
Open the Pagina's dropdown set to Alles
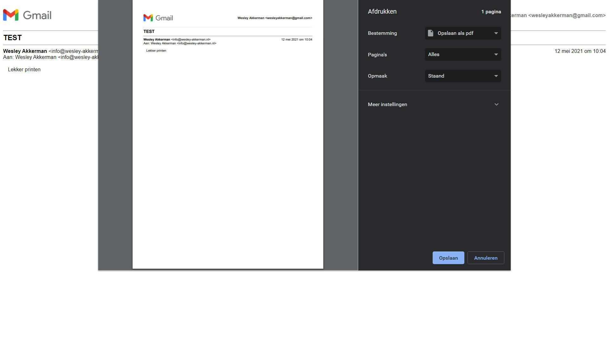463,54
